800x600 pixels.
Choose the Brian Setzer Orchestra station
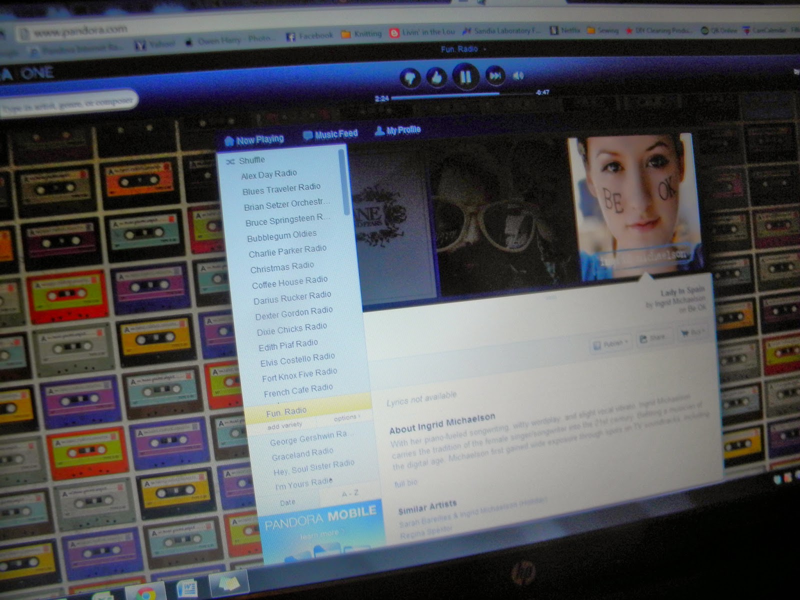(x=287, y=204)
